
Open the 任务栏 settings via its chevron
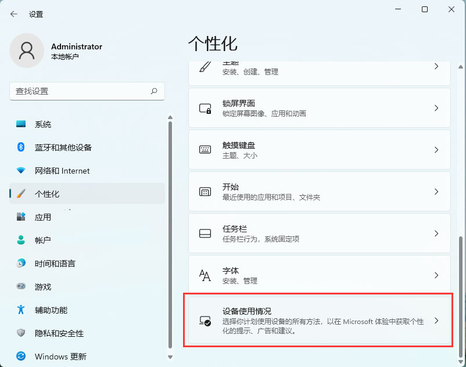coord(436,233)
